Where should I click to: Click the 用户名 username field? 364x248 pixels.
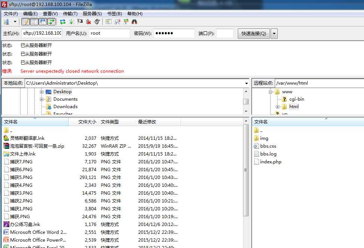109,33
